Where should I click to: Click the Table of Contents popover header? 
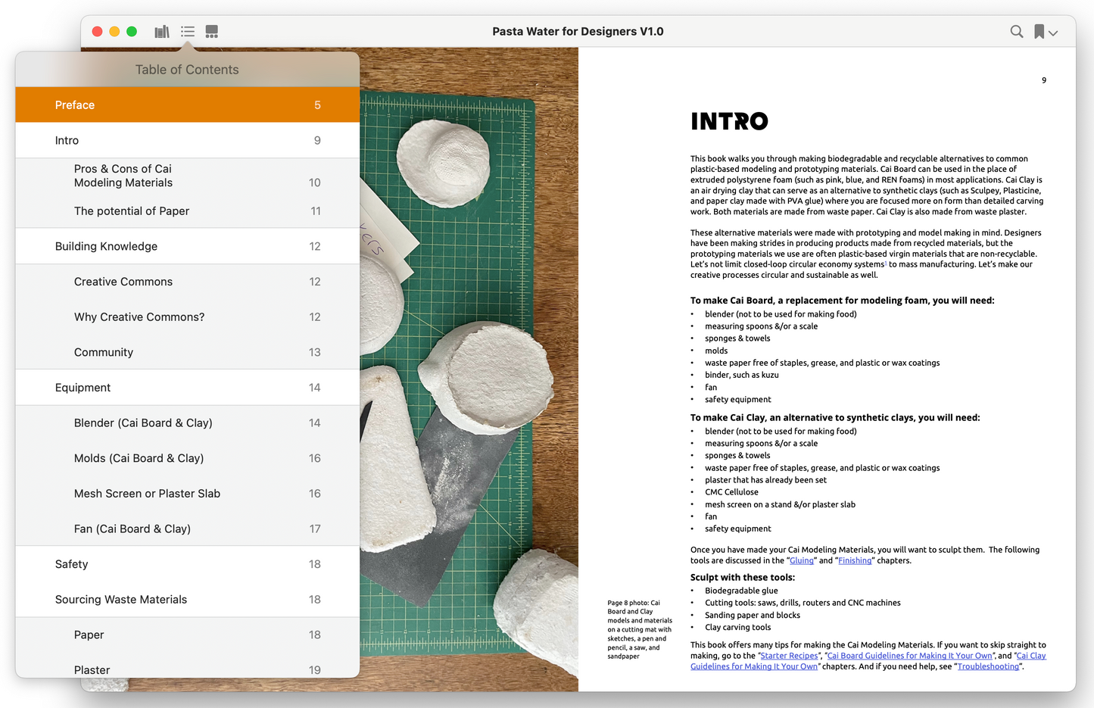(187, 70)
